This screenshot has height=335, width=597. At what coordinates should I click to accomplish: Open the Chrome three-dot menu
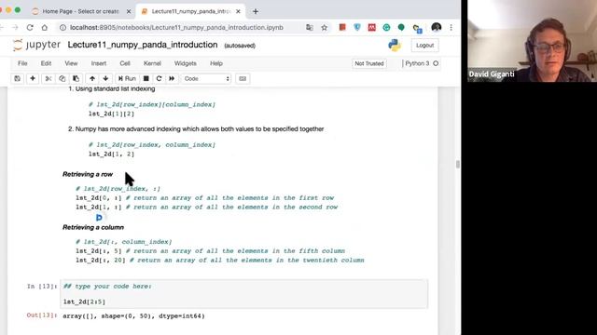[x=451, y=27]
